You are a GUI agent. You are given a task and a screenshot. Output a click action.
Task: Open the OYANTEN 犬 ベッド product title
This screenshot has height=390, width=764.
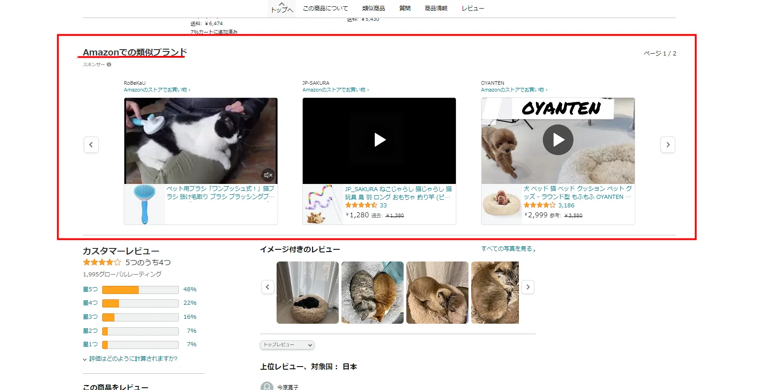578,193
